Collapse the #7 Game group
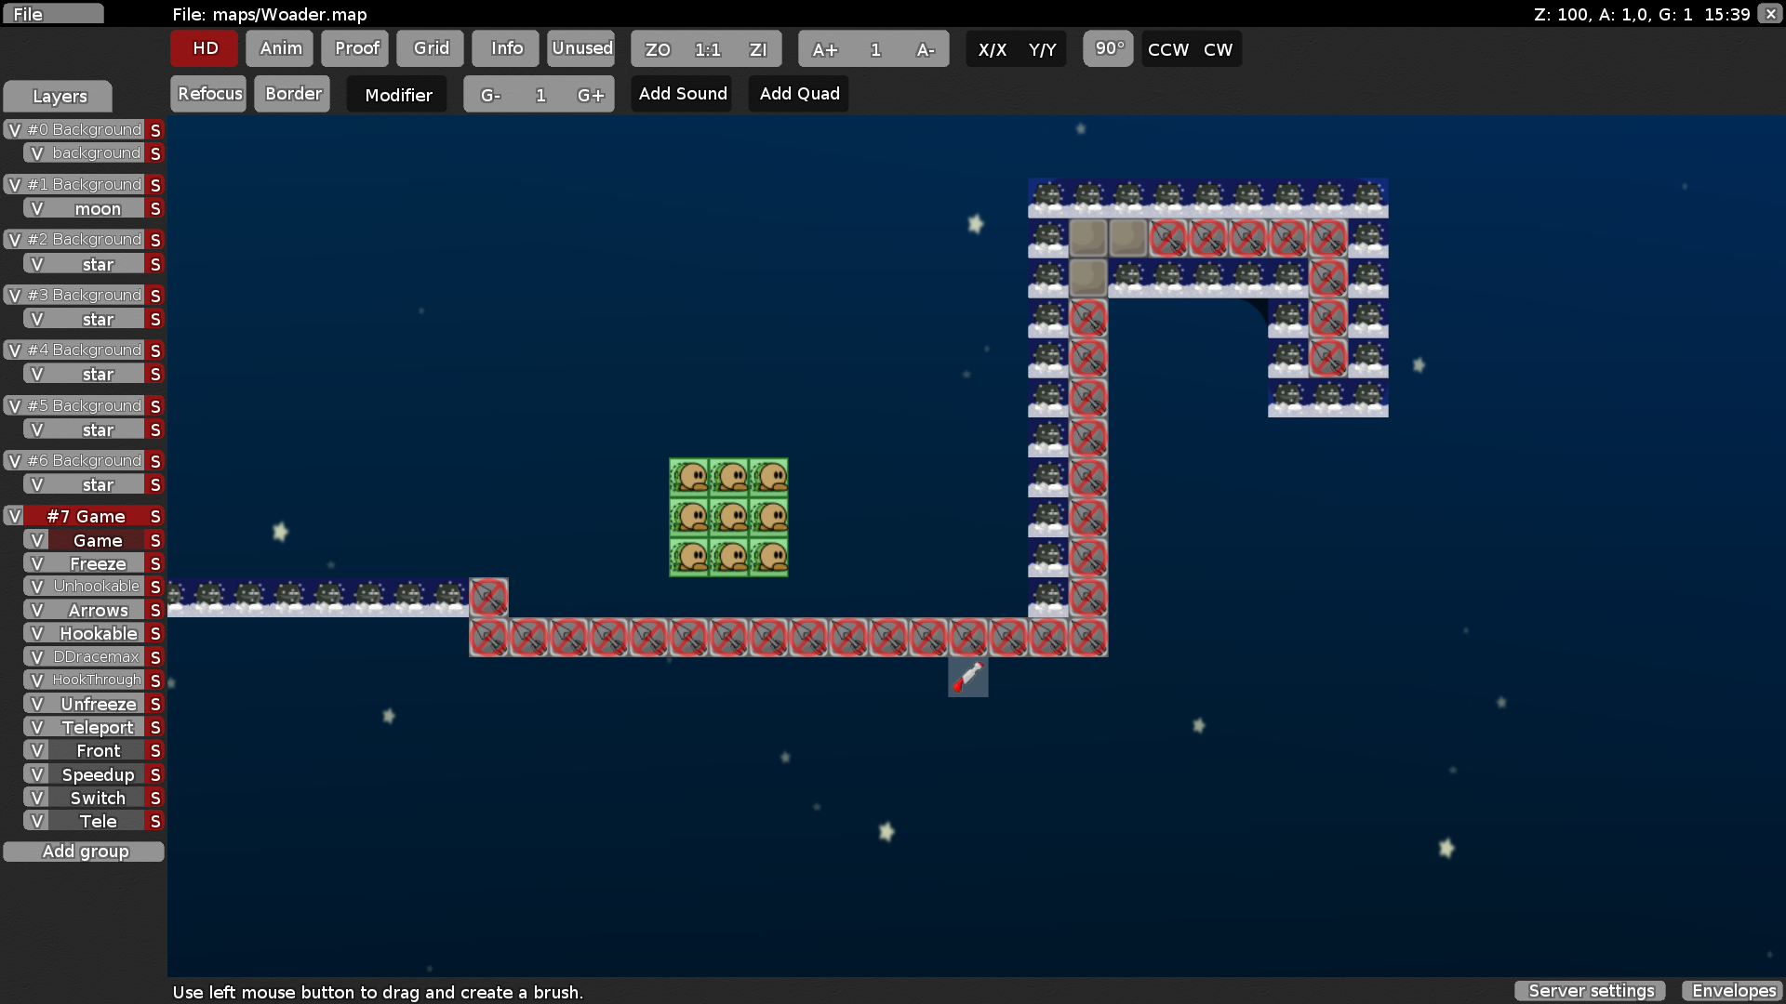Screen dimensions: 1786x1004 86,516
